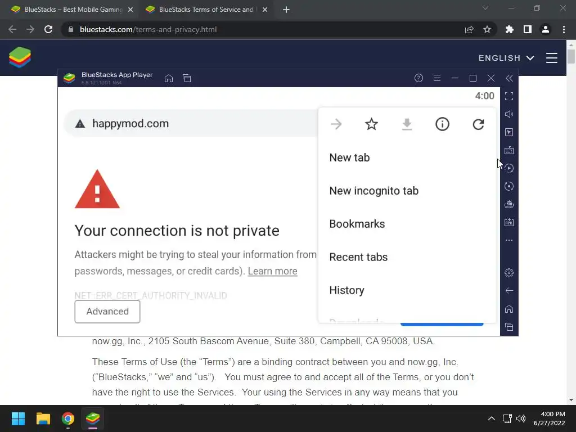
Task: Open desktop Chrome three-dot menu
Action: pos(564,29)
